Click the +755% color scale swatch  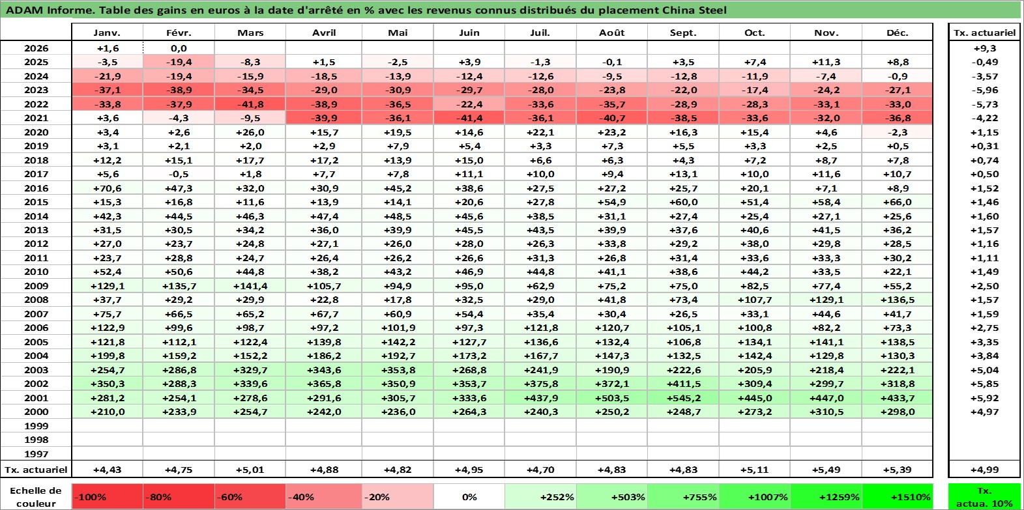tap(683, 497)
